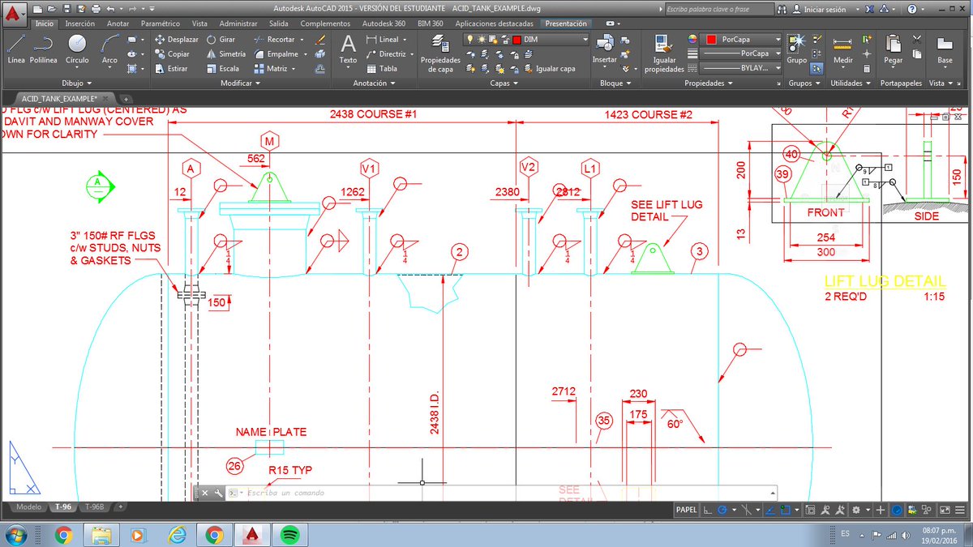The width and height of the screenshot is (973, 547).
Task: Activate the Simetría (mirror) tool
Action: point(225,53)
